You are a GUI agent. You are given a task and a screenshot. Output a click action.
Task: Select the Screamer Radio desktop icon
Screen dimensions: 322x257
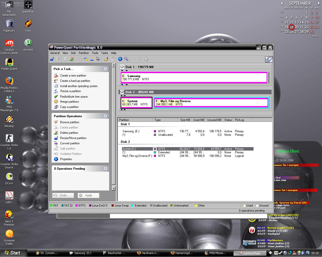point(9,237)
